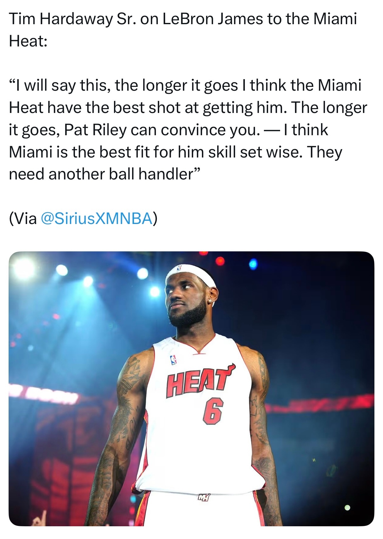Open the LeBron James Heat photo
383x539 pixels.
tap(191, 388)
